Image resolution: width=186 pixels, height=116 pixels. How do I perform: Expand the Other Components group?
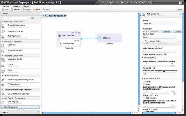(2, 107)
